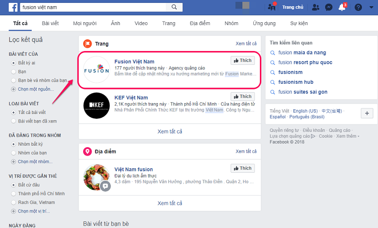Search related fusion suites sai gon
The image size is (378, 228).
coord(303,92)
